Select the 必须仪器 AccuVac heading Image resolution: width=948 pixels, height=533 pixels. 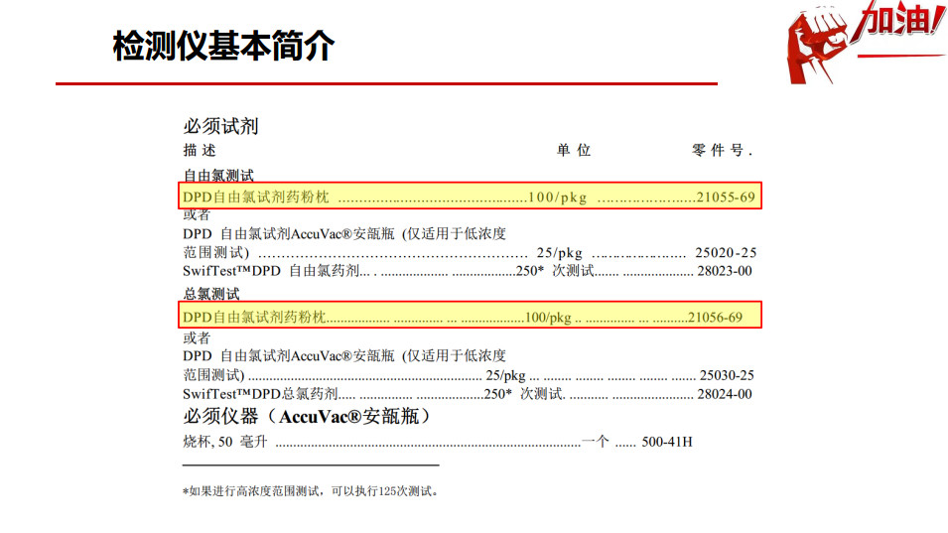coord(307,417)
